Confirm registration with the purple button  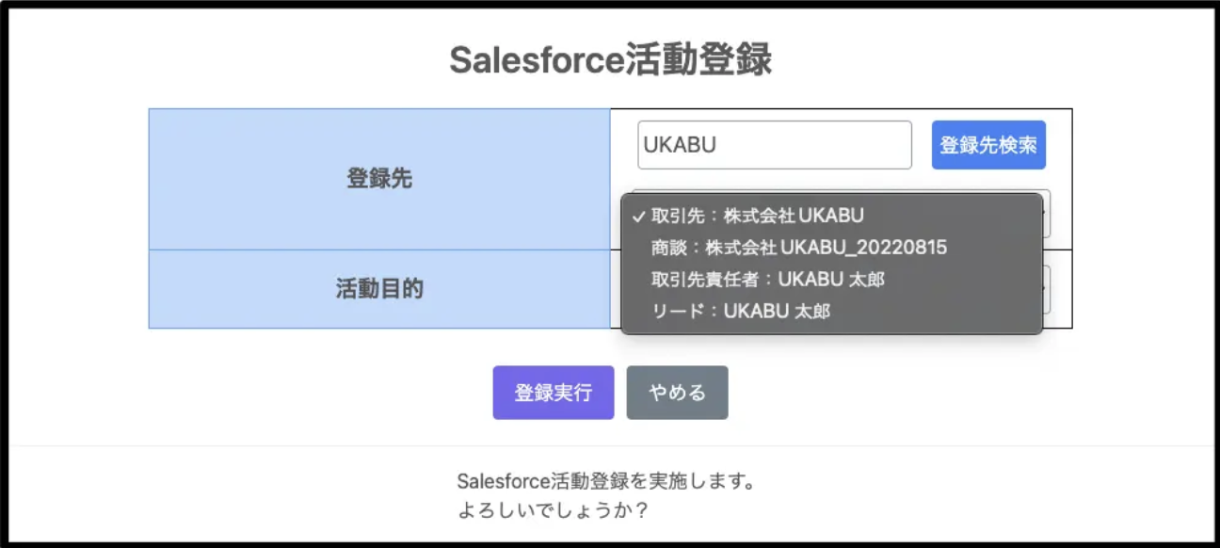point(553,393)
